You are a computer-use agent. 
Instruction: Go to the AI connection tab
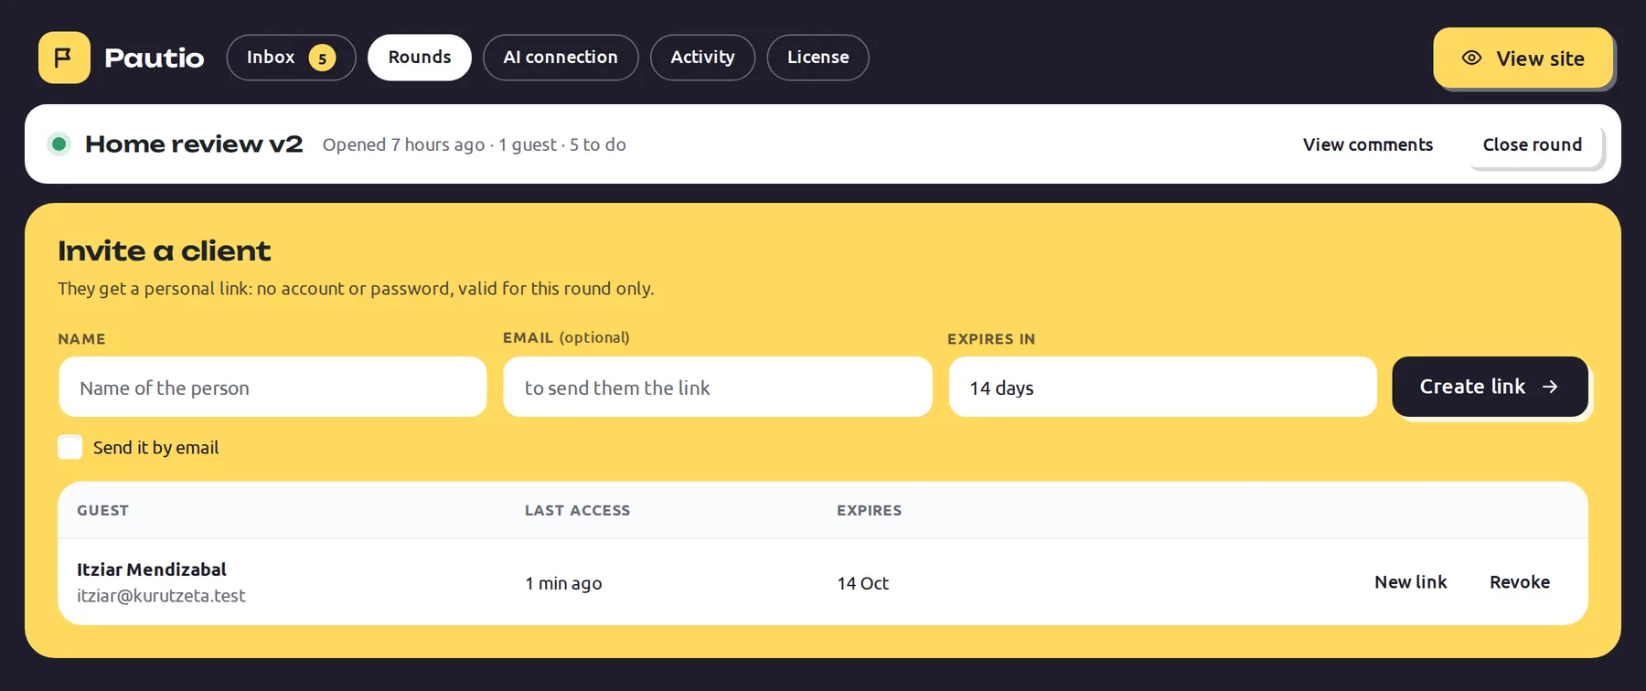click(561, 58)
